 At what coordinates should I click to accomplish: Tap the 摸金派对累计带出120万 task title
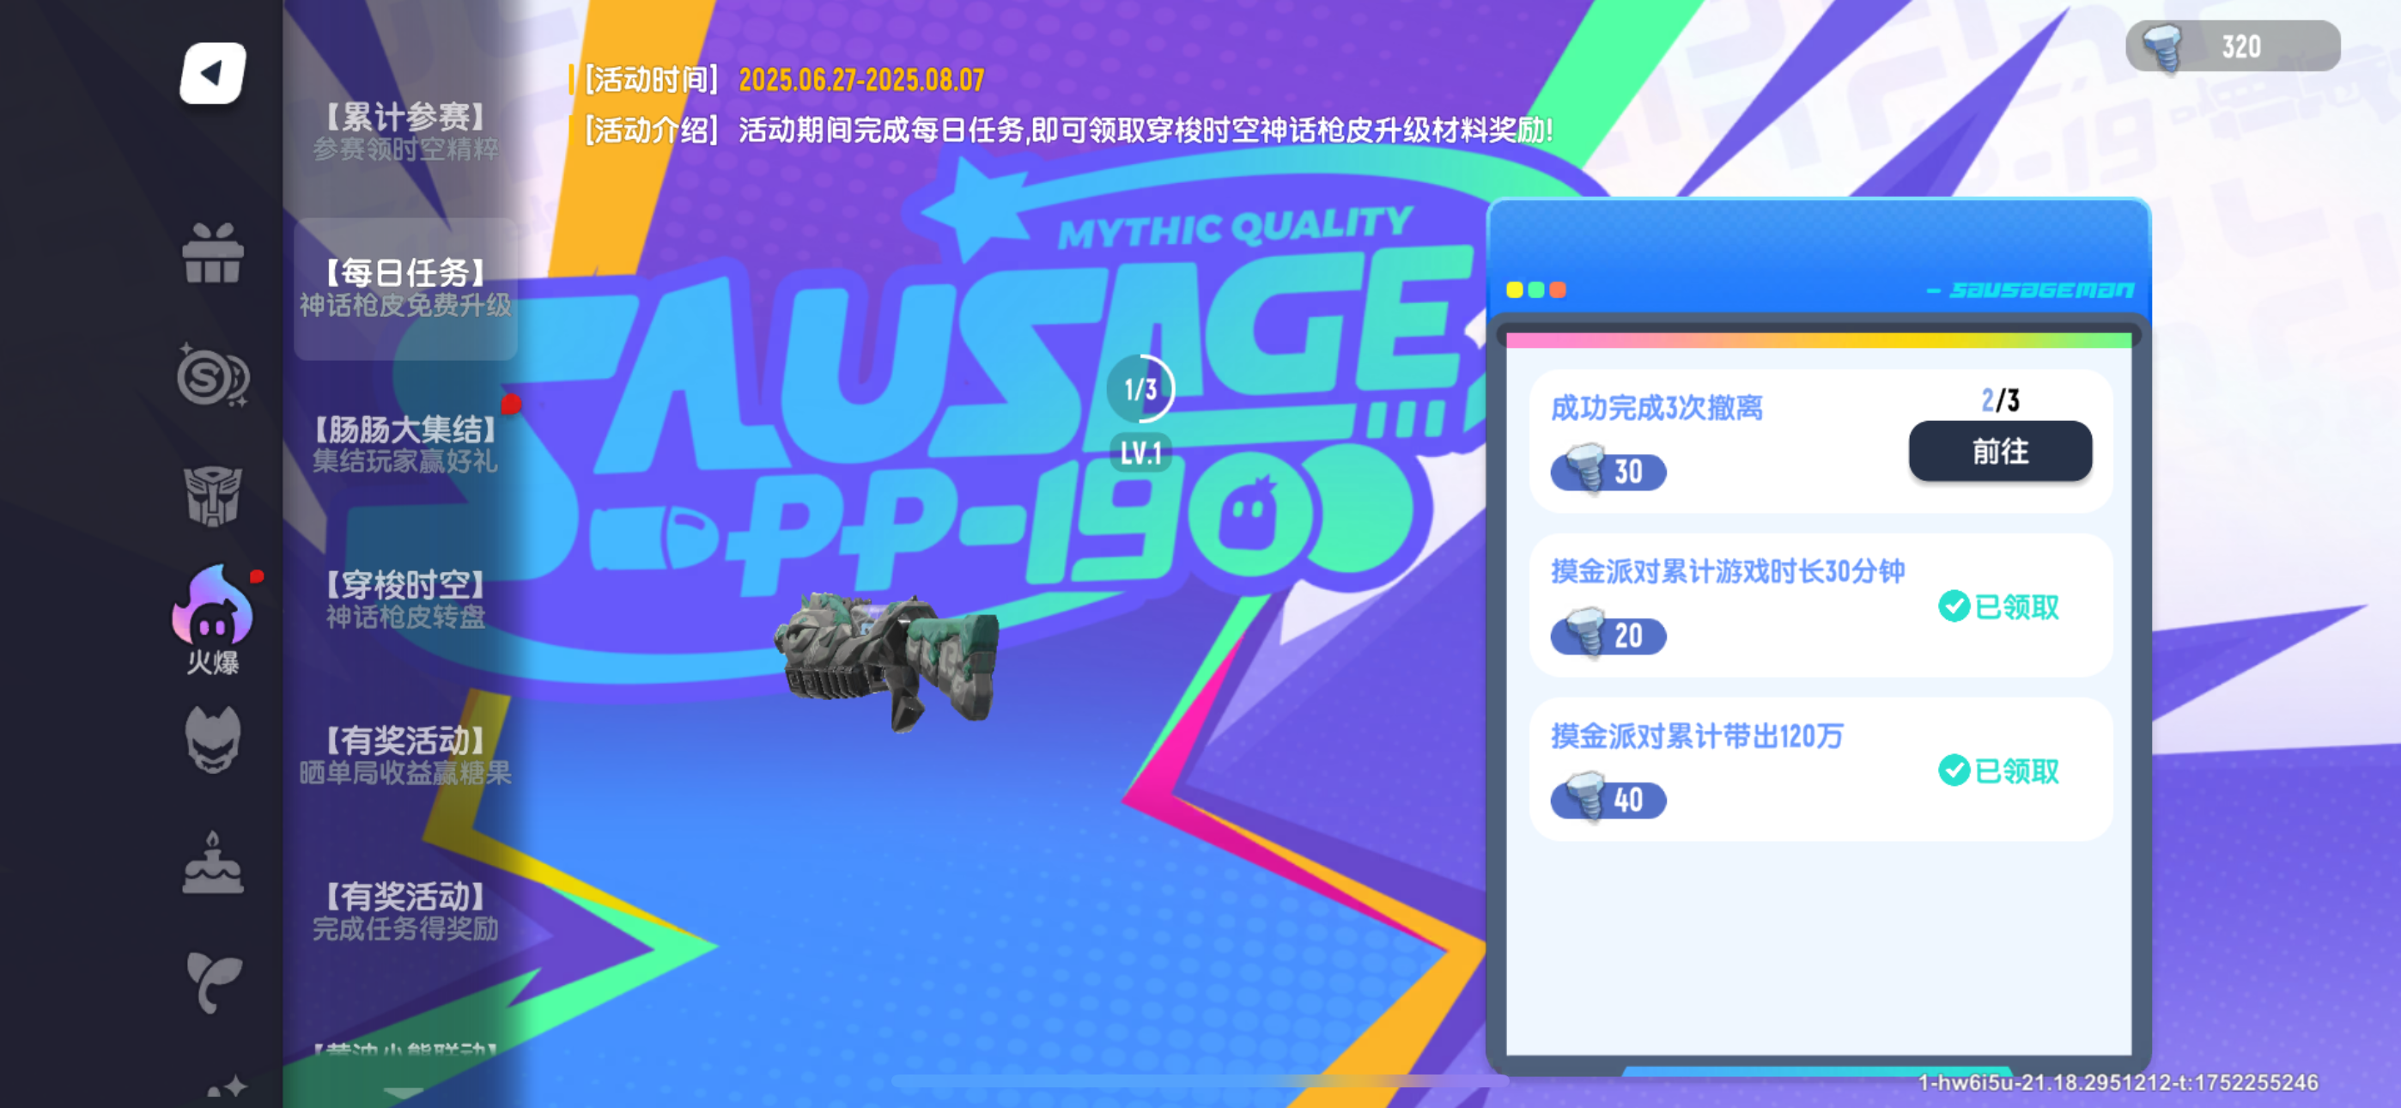pyautogui.click(x=1696, y=736)
